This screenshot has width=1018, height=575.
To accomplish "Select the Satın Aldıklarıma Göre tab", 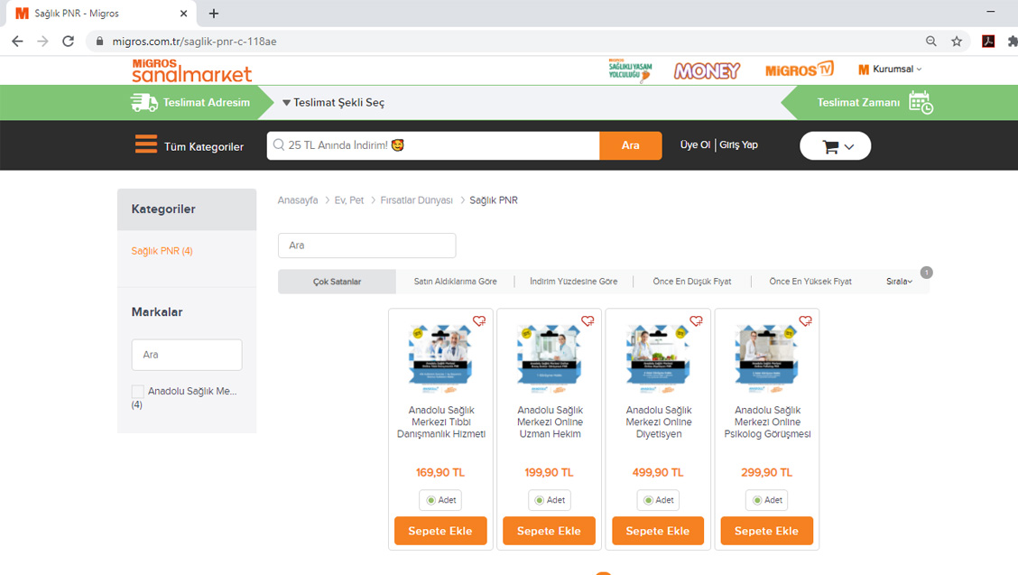I will [x=455, y=282].
